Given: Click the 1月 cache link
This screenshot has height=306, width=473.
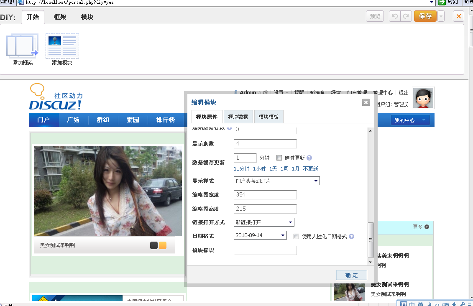Looking at the screenshot, I should [x=296, y=169].
